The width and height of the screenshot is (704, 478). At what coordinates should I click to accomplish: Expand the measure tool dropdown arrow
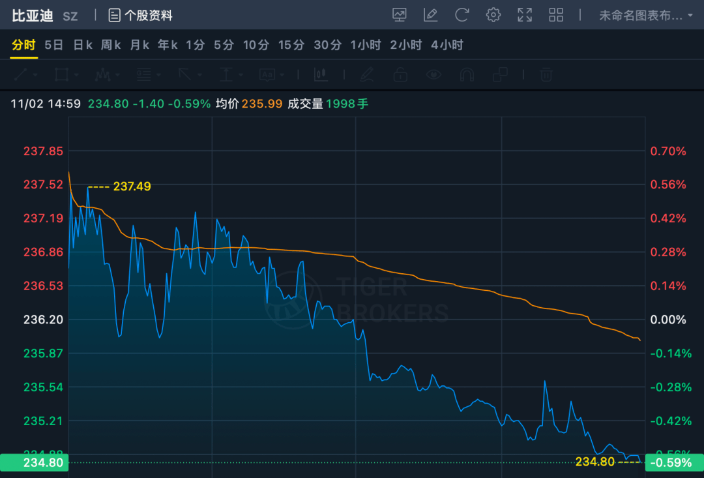pos(241,75)
